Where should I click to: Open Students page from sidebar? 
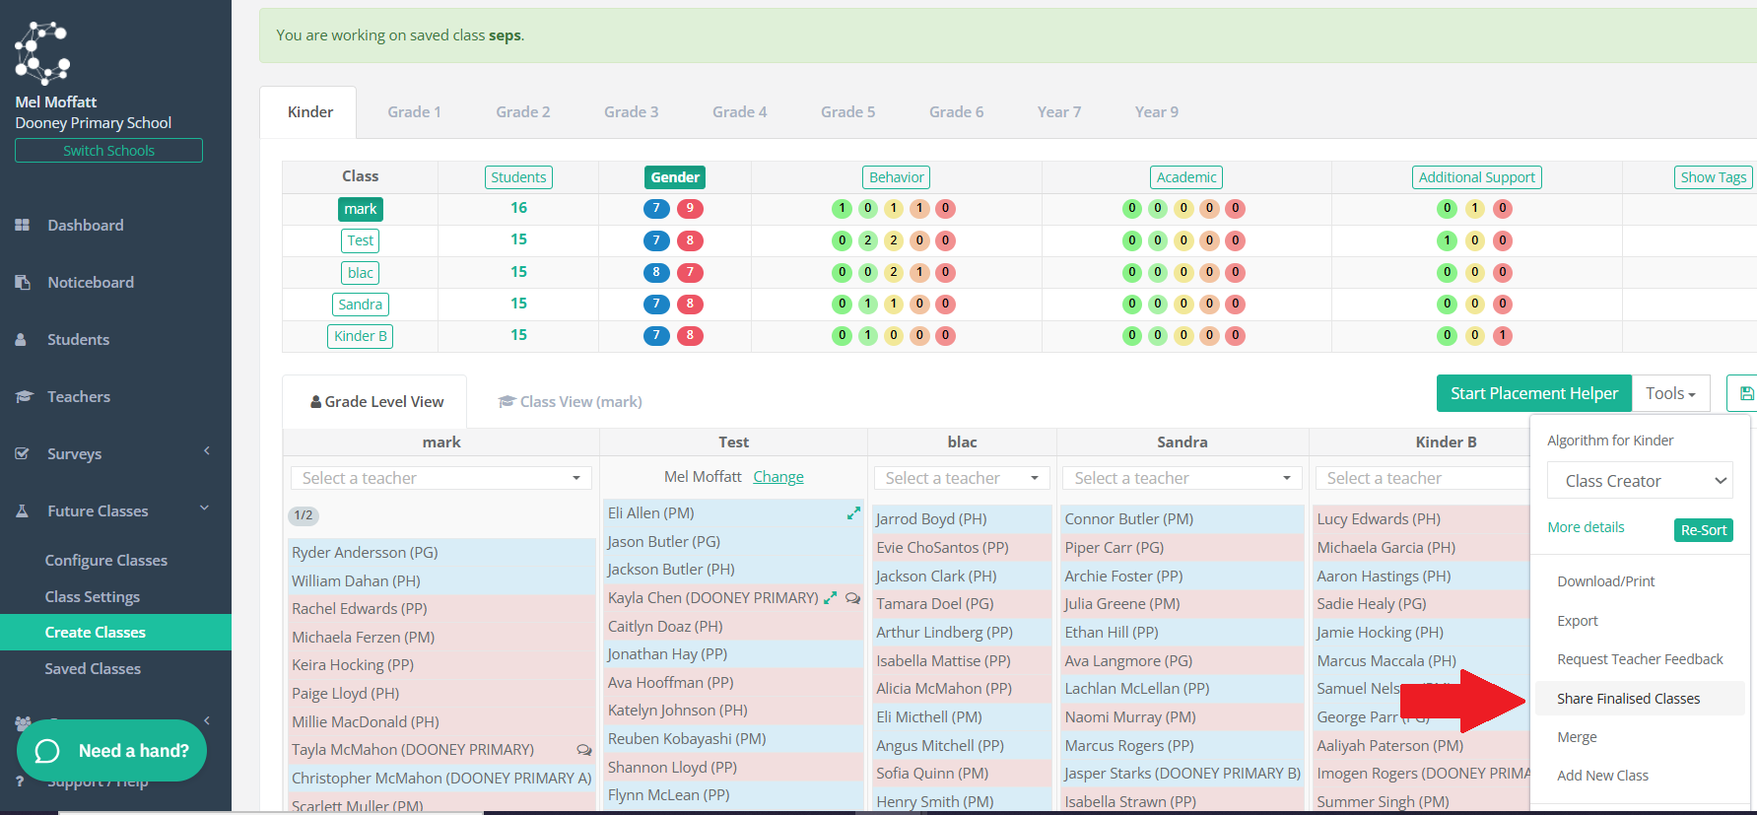click(78, 339)
